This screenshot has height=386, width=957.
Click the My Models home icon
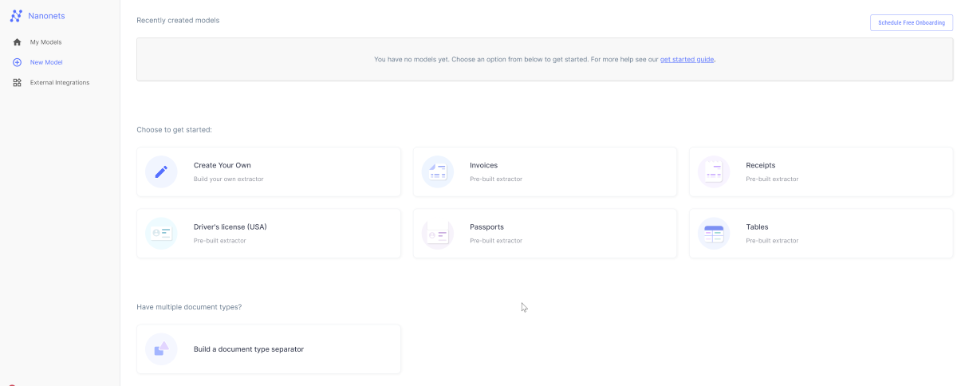click(17, 42)
